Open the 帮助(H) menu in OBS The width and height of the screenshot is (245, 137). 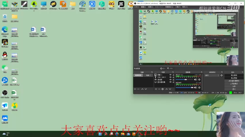pos(185,7)
